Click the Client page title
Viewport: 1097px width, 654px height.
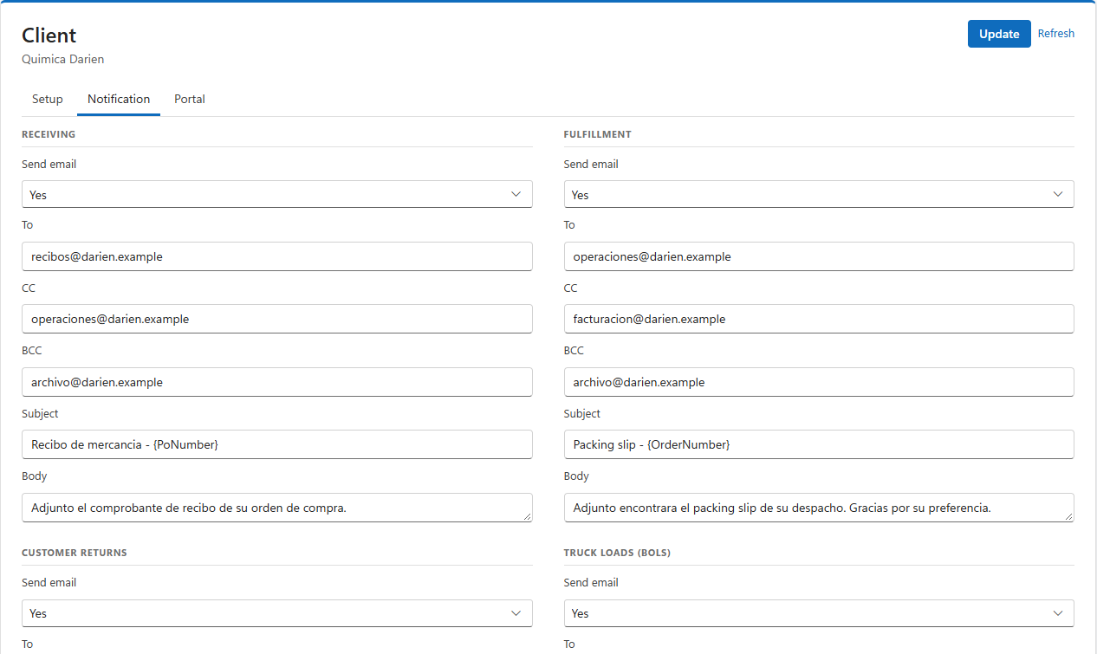click(49, 36)
